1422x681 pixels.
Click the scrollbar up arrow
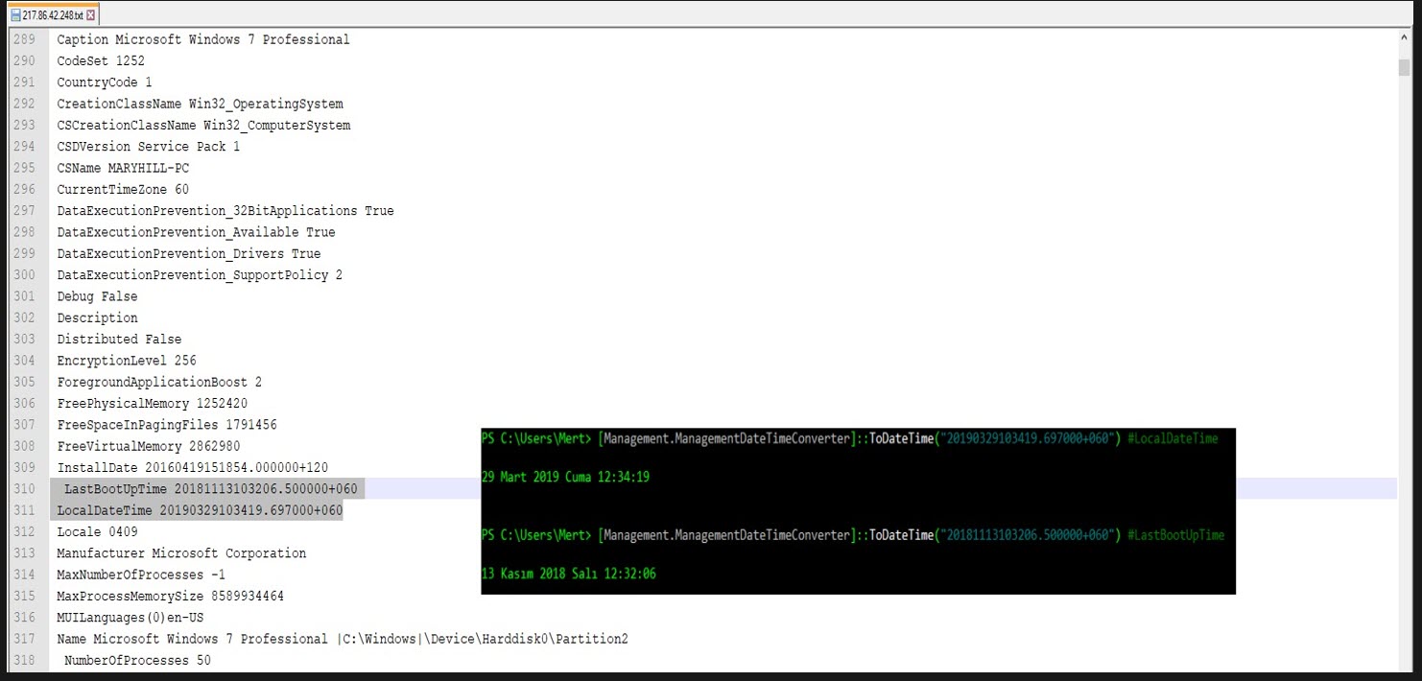click(1404, 39)
